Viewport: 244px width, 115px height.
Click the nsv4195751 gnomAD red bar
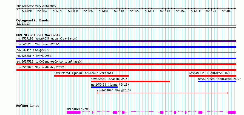(x=91, y=76)
